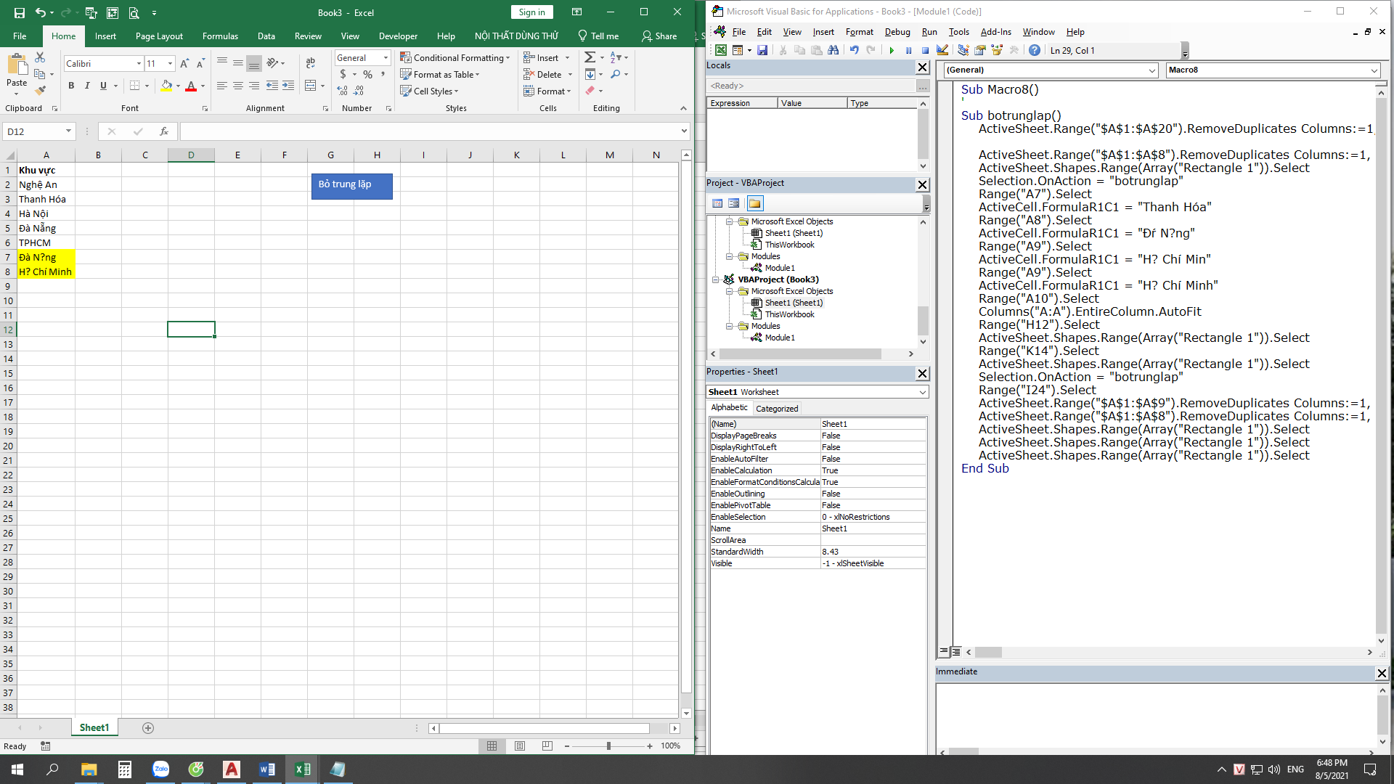
Task: Toggle Procedure View button below code pane
Action: click(943, 652)
